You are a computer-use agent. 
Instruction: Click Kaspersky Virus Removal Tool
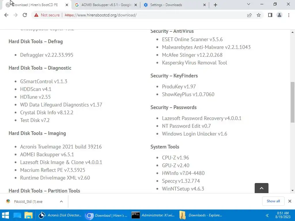click(194, 63)
